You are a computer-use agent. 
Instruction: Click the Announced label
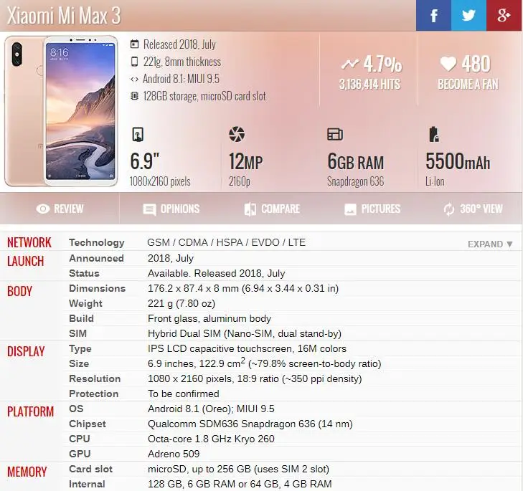(x=96, y=258)
